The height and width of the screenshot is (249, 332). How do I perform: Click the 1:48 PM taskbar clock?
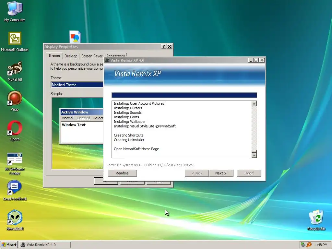tap(321, 245)
